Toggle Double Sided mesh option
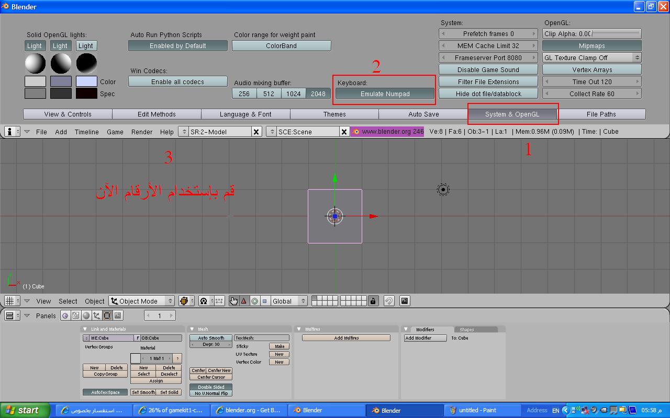Viewport: 670px width, 418px height. 211,387
